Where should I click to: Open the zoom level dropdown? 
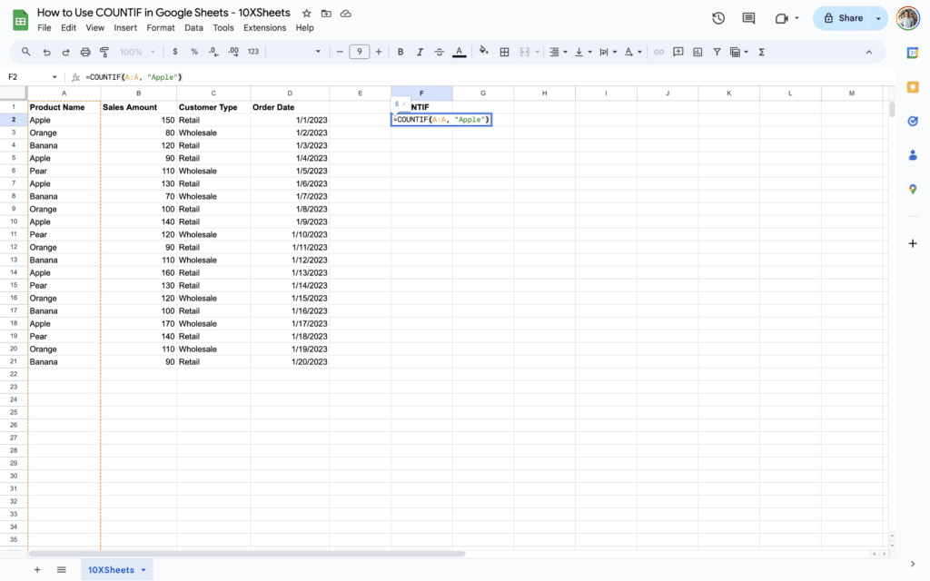click(x=134, y=52)
